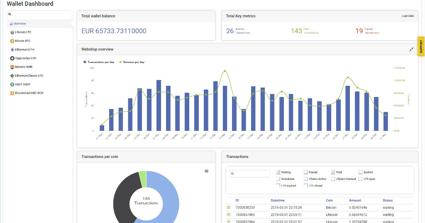Viewport: 425px width, 223px height.
Task: Open Monero XMR via its icon
Action: coord(12,67)
